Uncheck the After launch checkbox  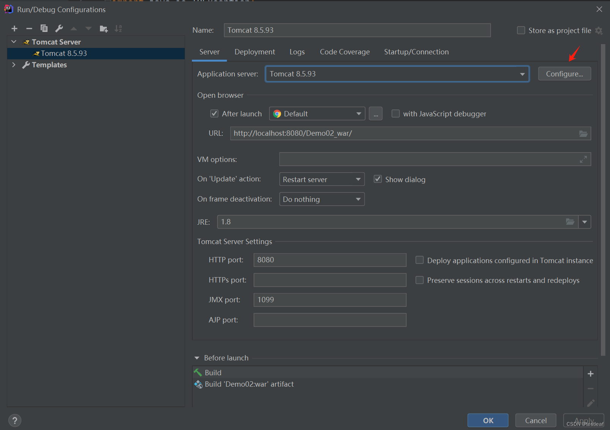pos(214,114)
